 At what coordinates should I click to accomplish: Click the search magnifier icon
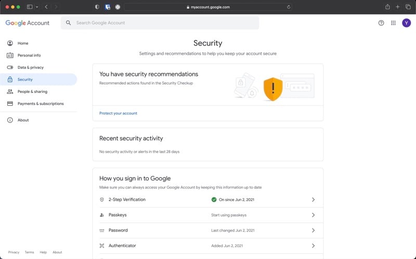[x=68, y=23]
